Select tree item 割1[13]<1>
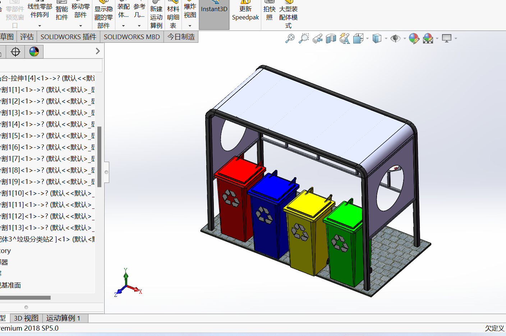Screen dimensions: 506x336 (47, 228)
